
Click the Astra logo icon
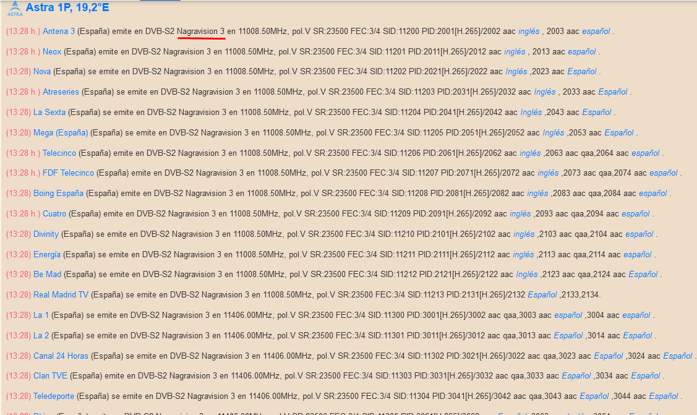[x=15, y=9]
